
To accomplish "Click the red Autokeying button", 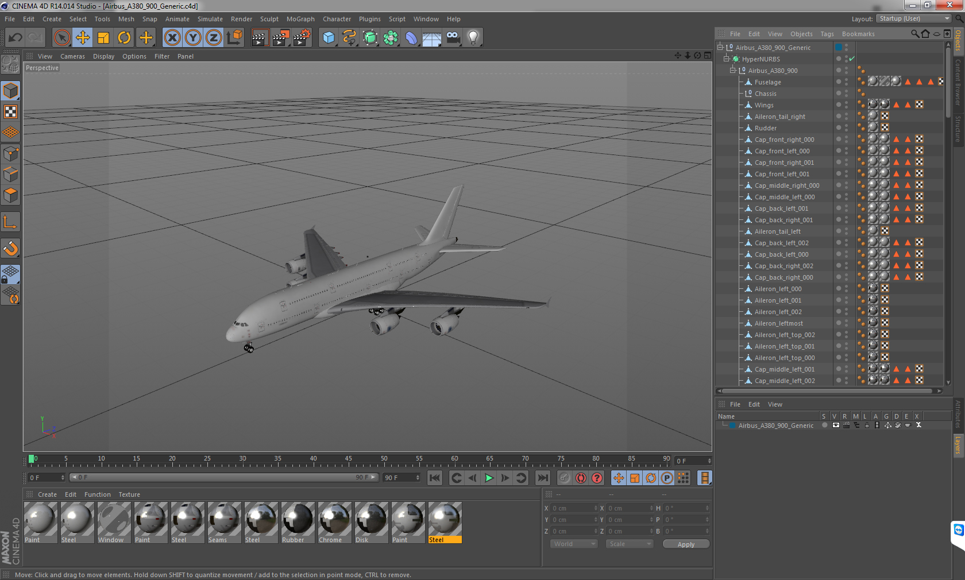I will pos(581,478).
